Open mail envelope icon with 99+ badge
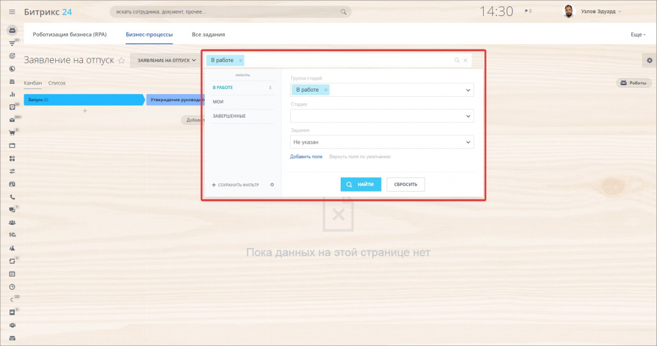This screenshot has height=346, width=657. 12,120
